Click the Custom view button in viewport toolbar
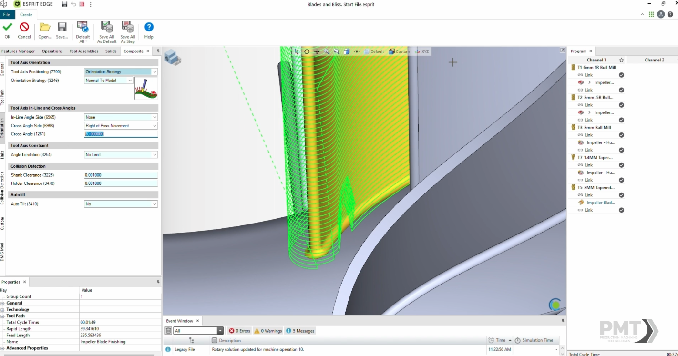Viewport: 678px width, 356px height. tap(399, 51)
